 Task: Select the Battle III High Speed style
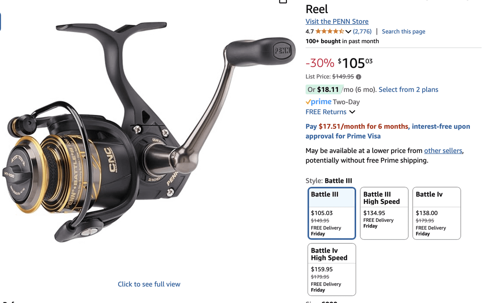pos(384,213)
